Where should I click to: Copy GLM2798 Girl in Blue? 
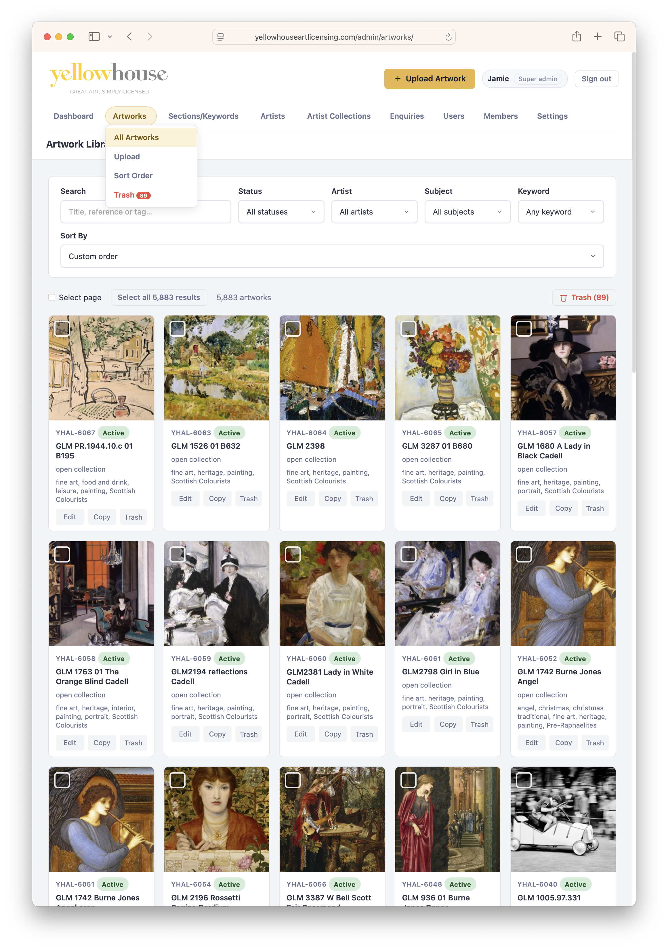pyautogui.click(x=448, y=725)
